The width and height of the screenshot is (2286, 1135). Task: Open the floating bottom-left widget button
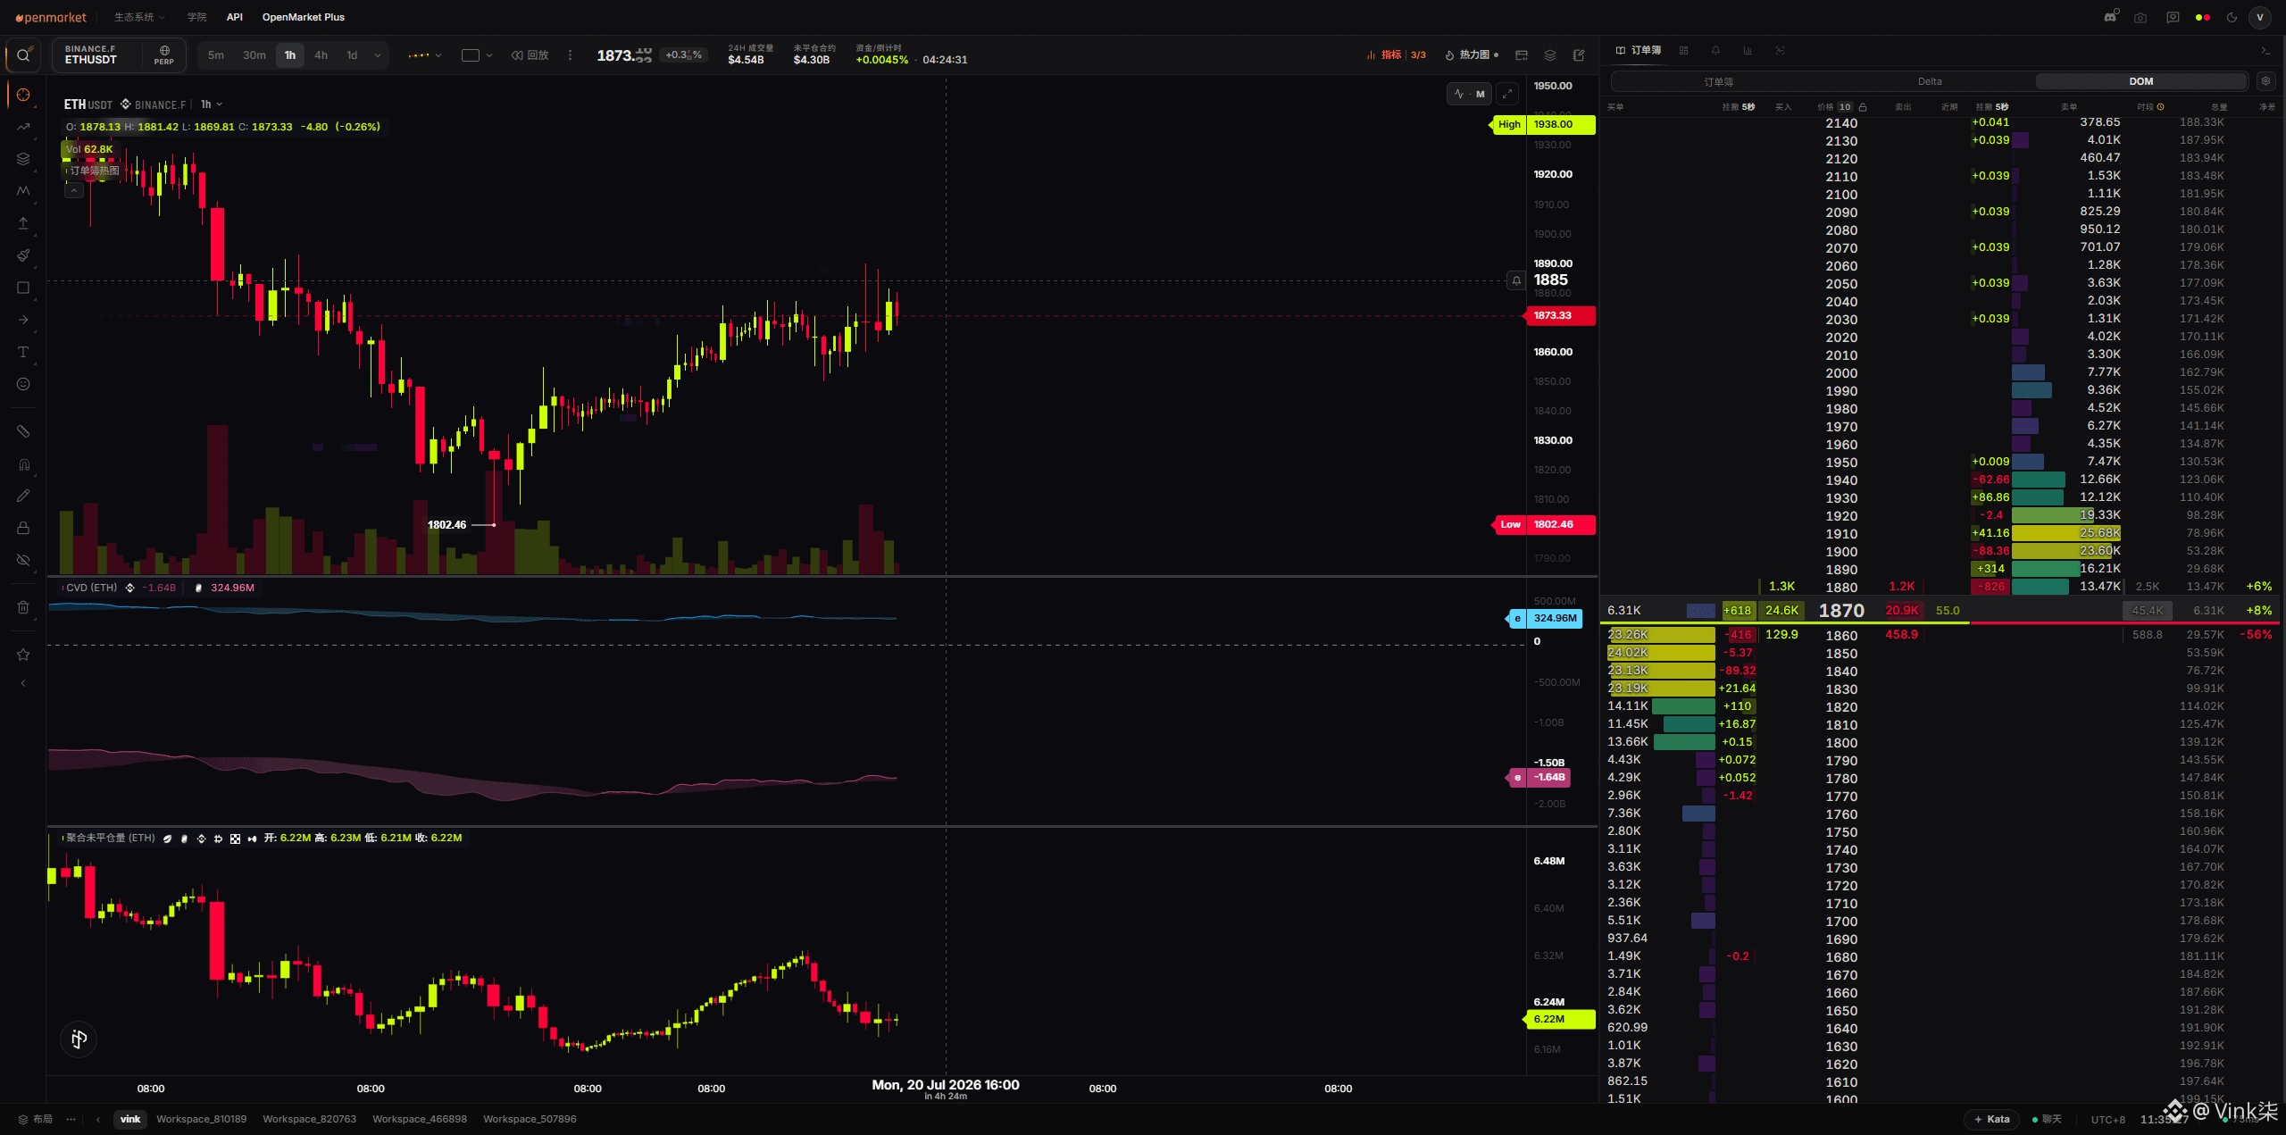(x=79, y=1039)
